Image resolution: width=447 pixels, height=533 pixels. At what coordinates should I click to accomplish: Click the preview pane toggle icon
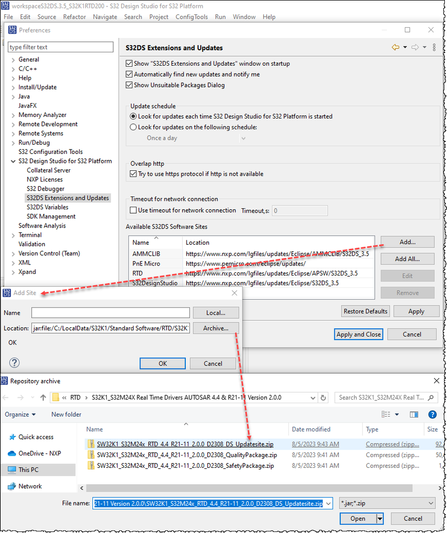coord(414,414)
